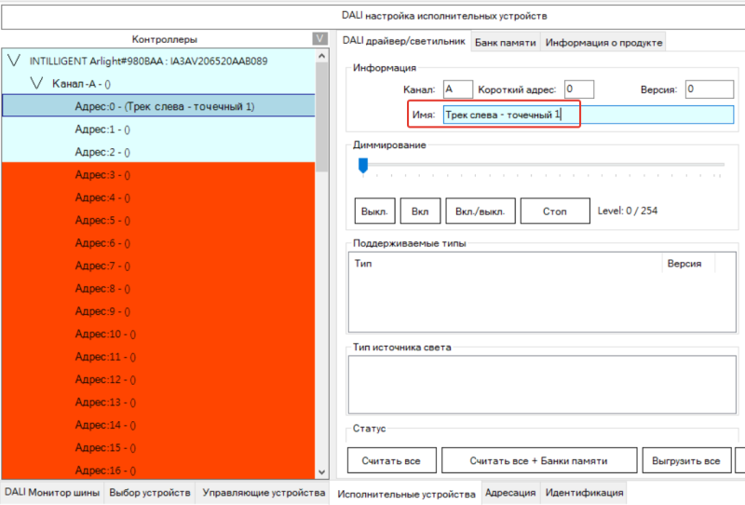Click the Считать все button

pyautogui.click(x=391, y=460)
